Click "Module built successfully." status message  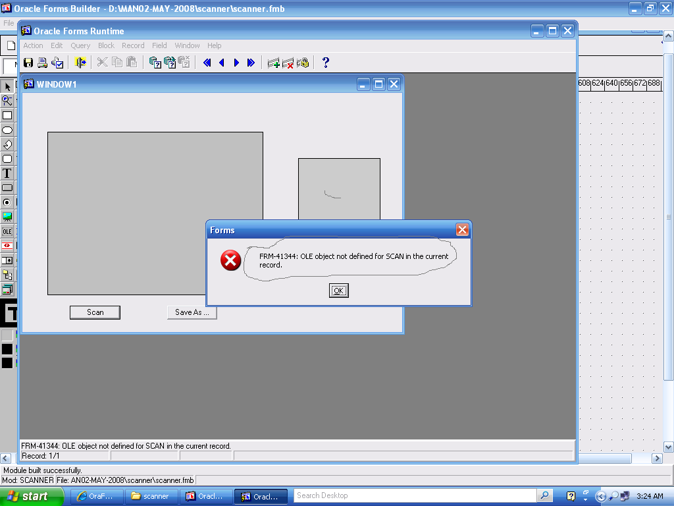point(43,470)
